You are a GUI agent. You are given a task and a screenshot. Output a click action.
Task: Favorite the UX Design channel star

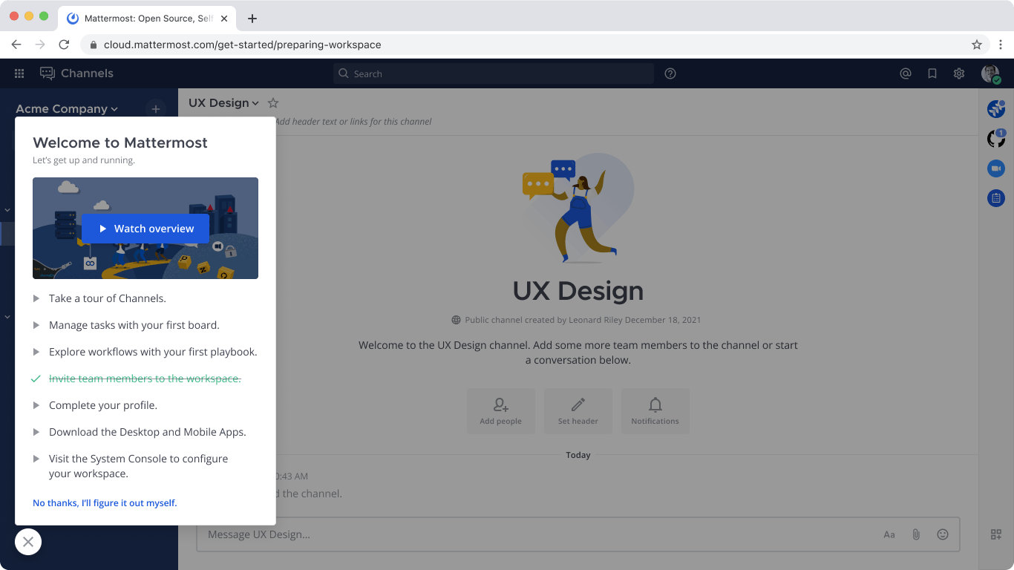(273, 103)
